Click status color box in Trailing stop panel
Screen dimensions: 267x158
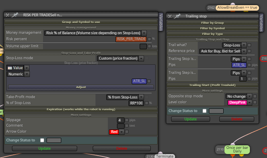(x=216, y=111)
